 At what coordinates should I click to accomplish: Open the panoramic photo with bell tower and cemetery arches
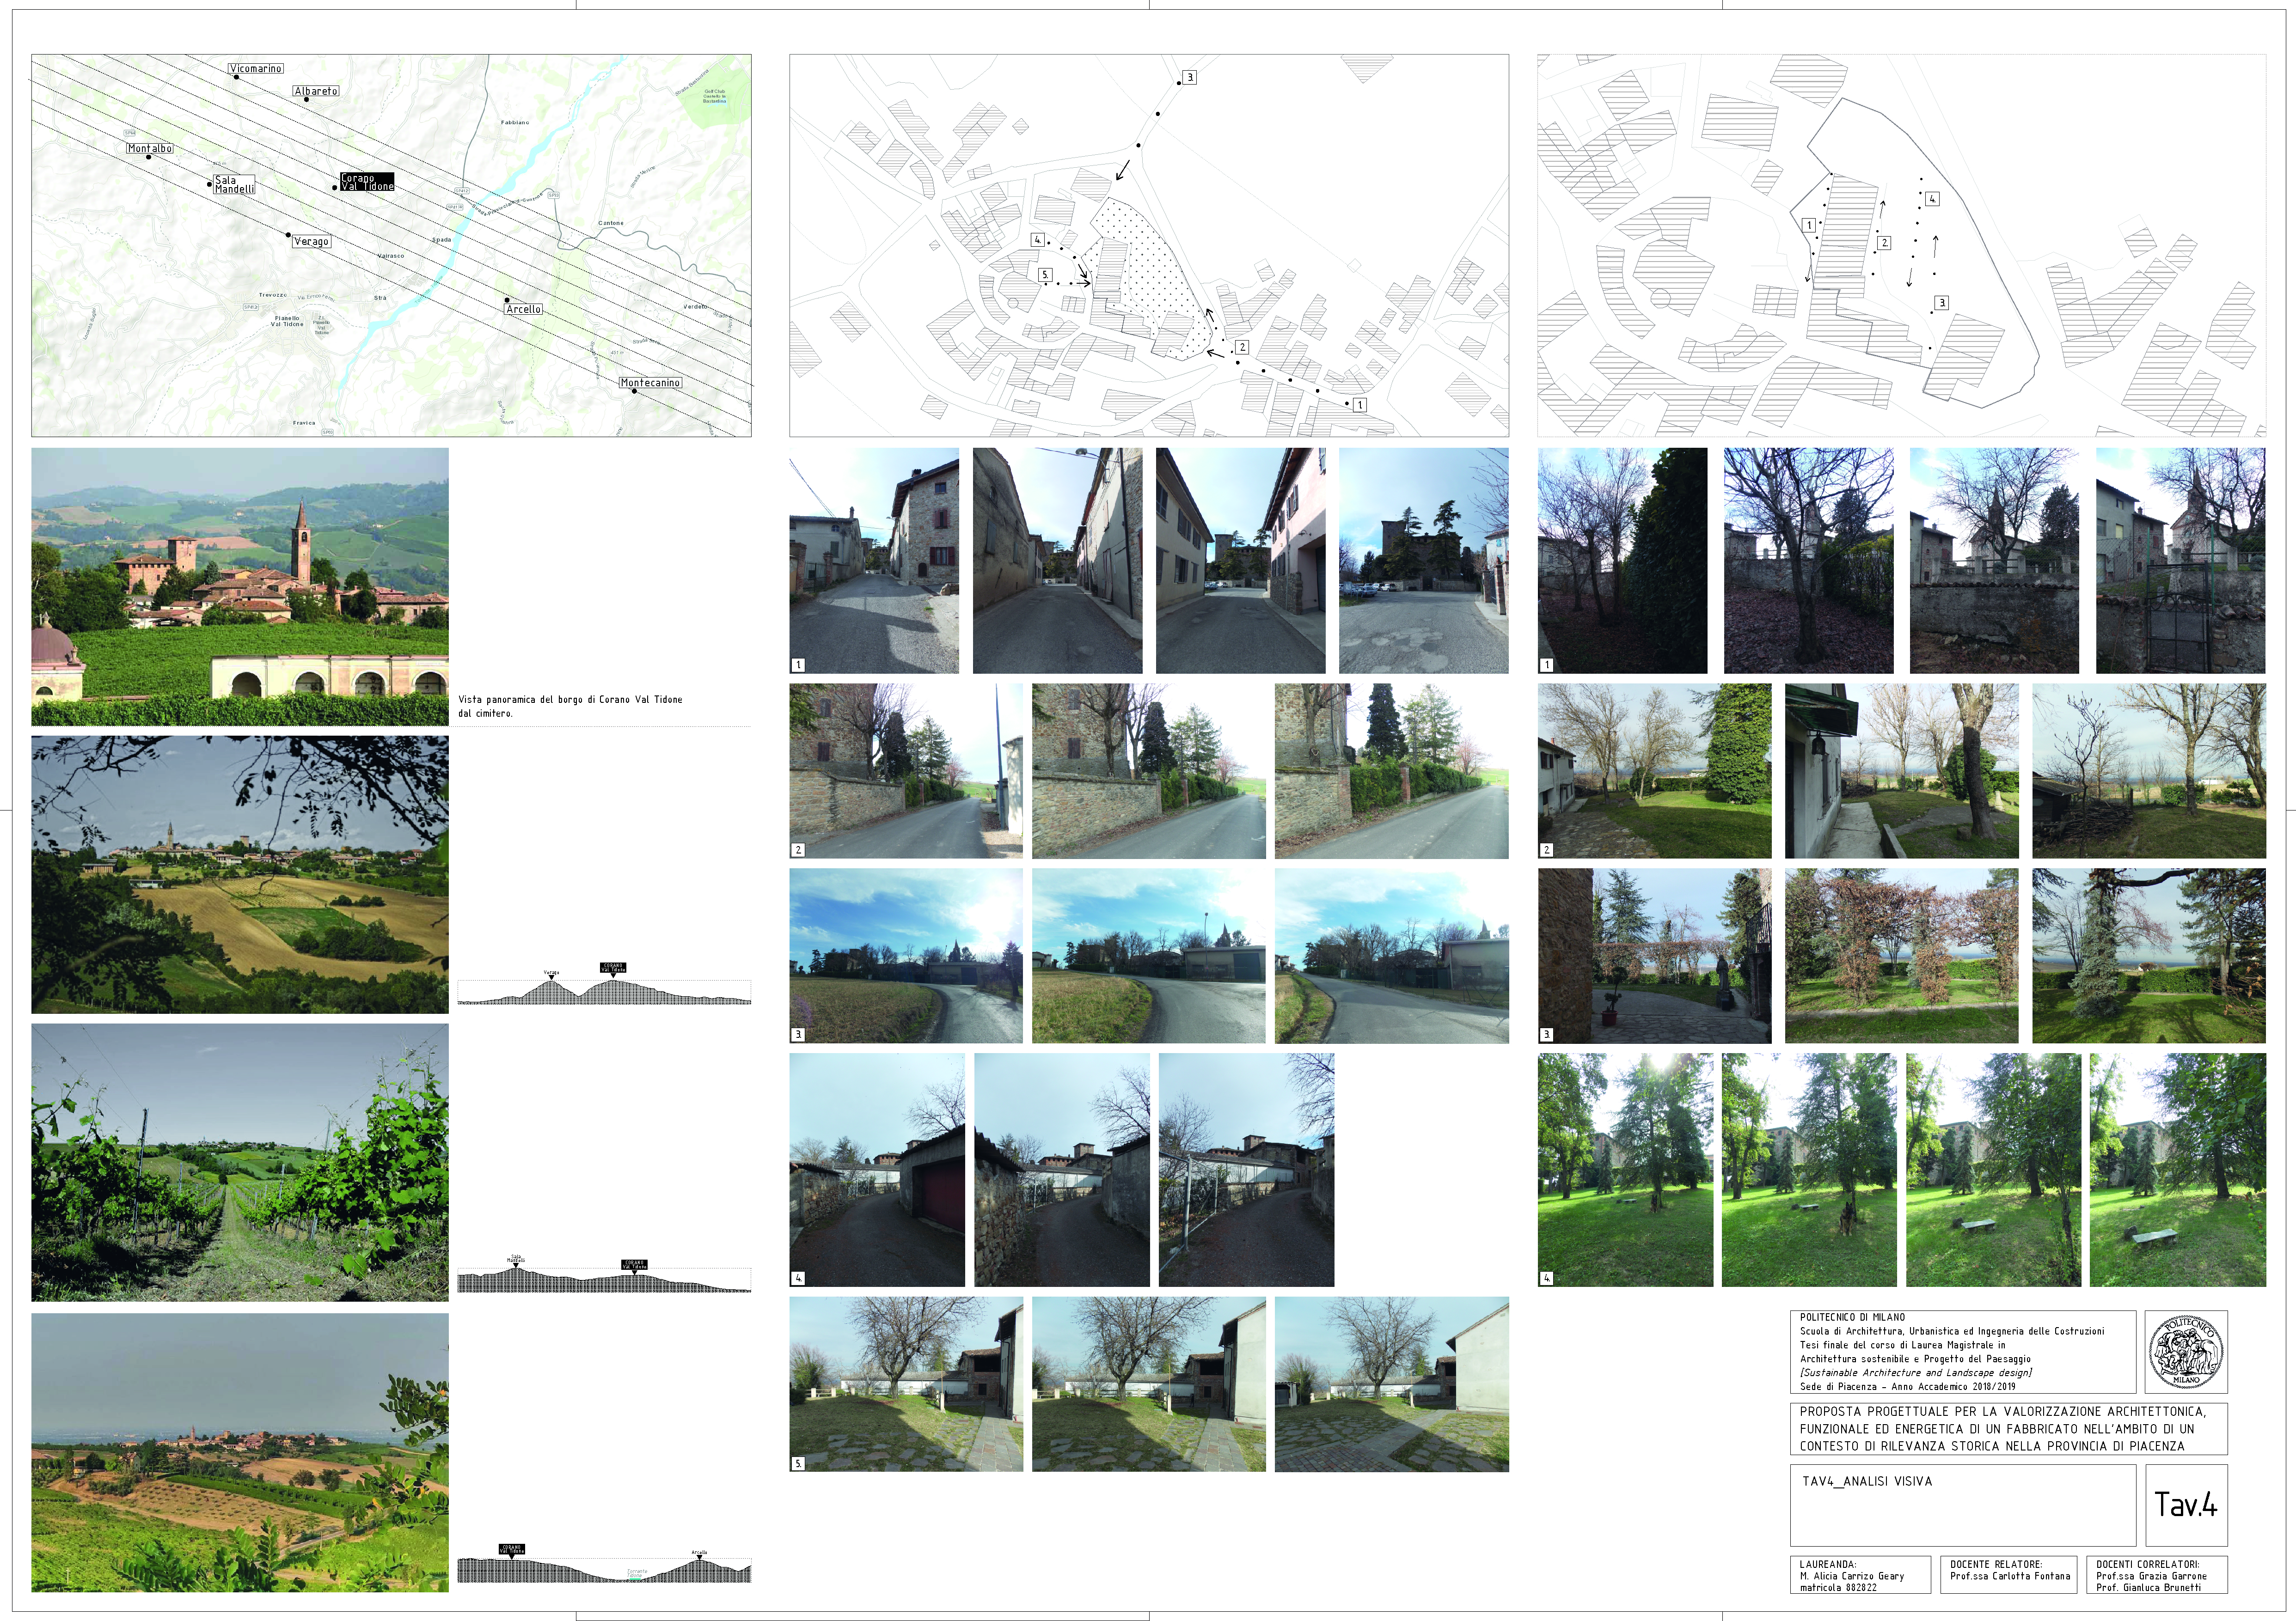[x=240, y=587]
